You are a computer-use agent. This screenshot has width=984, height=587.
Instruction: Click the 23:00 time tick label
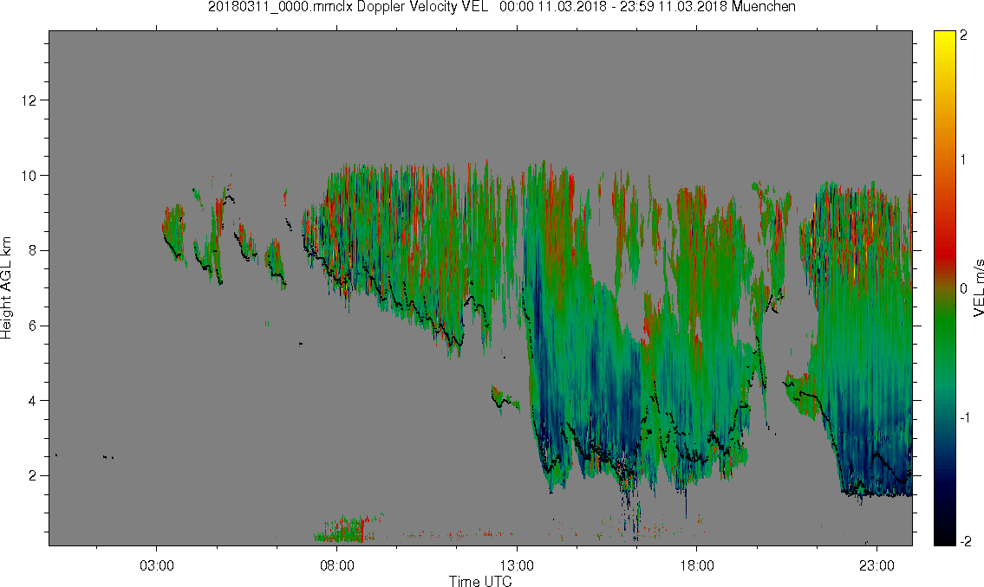pos(876,565)
